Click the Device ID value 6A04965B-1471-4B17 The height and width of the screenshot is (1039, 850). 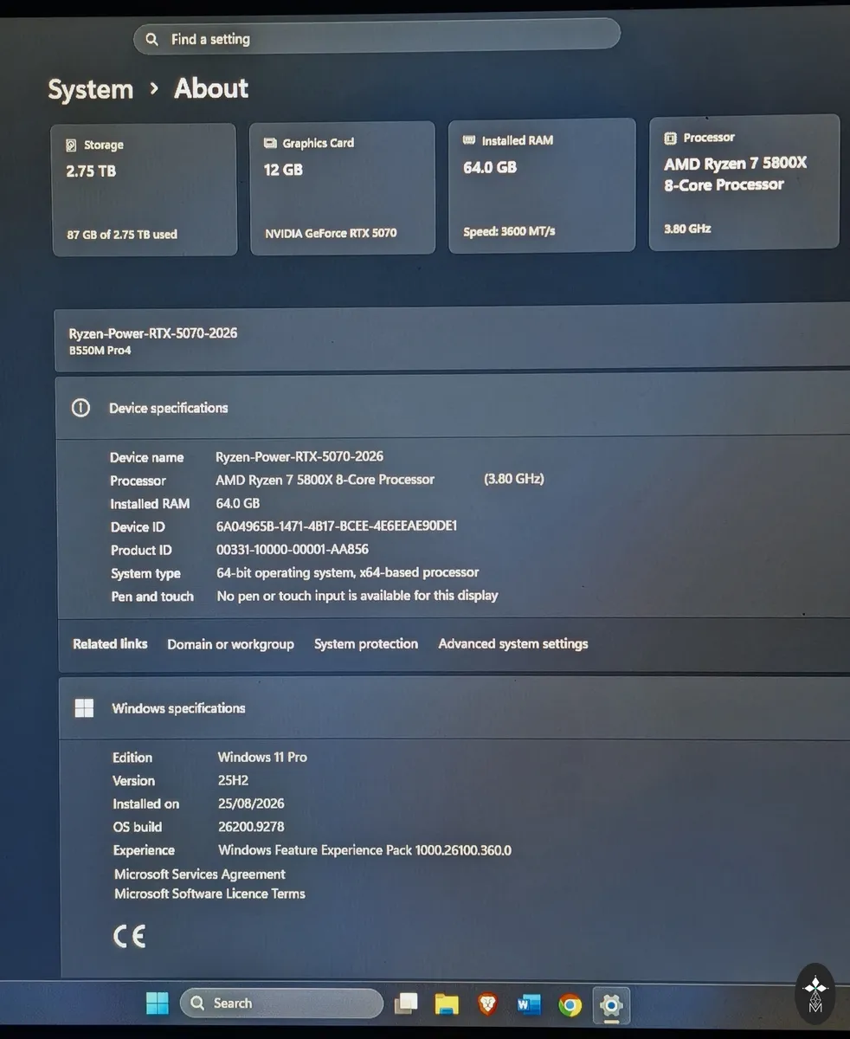[337, 526]
